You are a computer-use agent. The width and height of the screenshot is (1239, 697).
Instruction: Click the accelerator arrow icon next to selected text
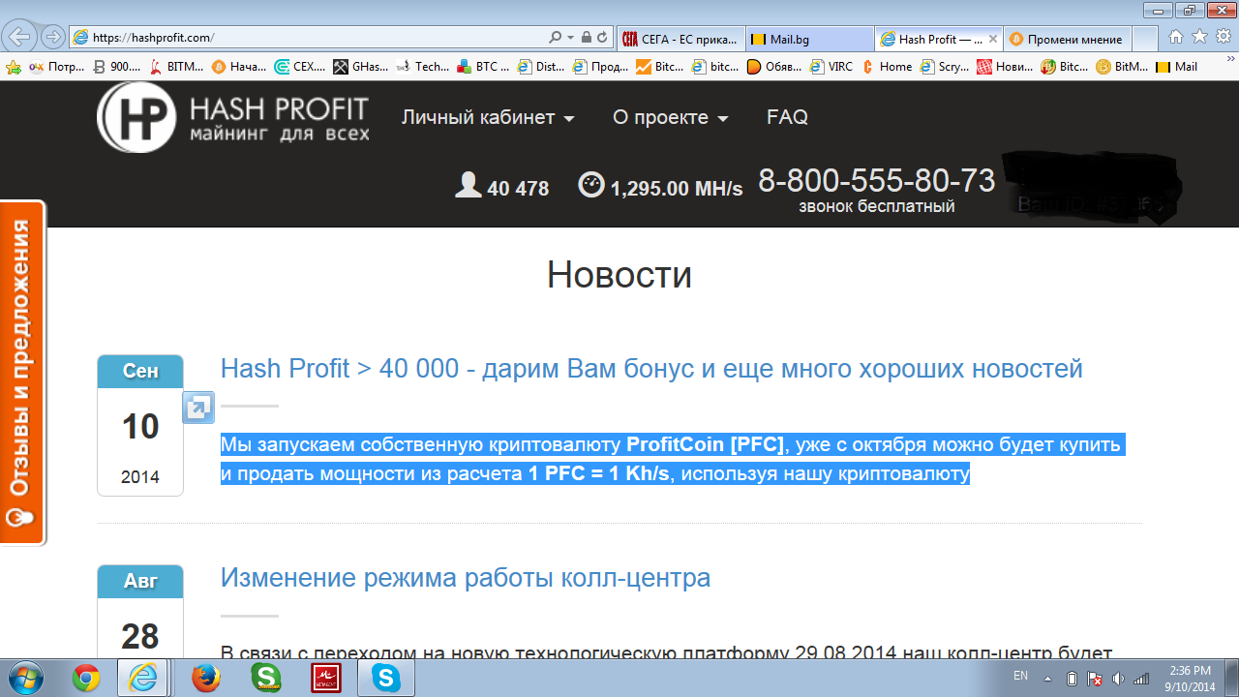tap(197, 408)
